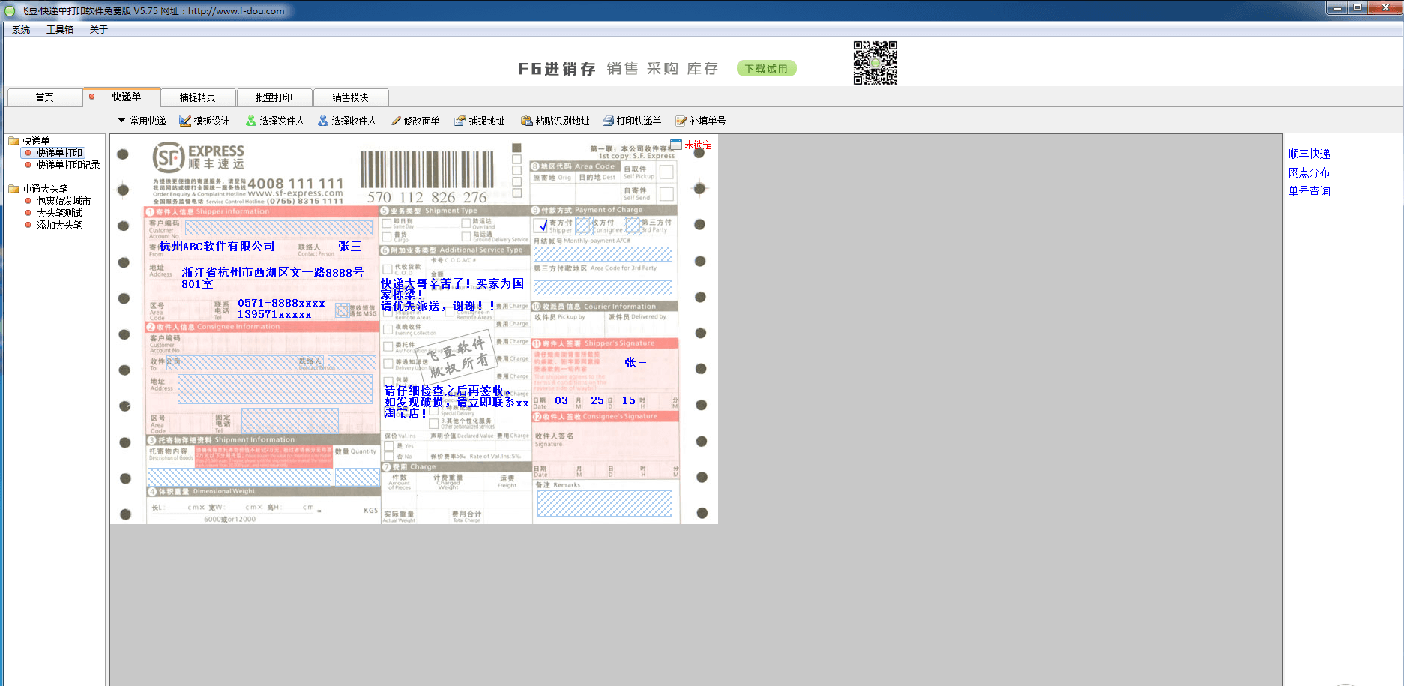The image size is (1404, 686).
Task: Click the 捕捉地址 icon
Action: click(460, 121)
